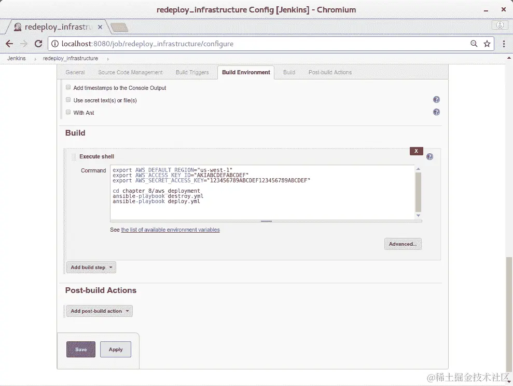Viewport: 513px width, 386px height.
Task: Expand the Jenkins breadcrumb arrow menu
Action: [35, 59]
